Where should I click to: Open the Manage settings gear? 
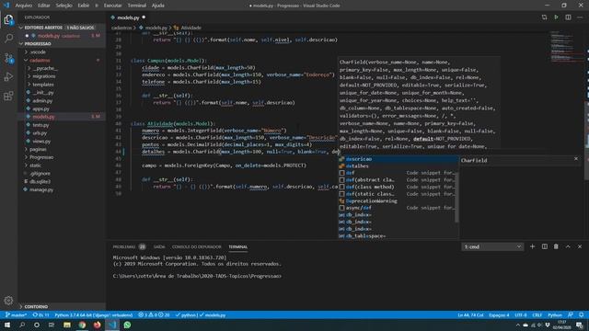click(8, 301)
